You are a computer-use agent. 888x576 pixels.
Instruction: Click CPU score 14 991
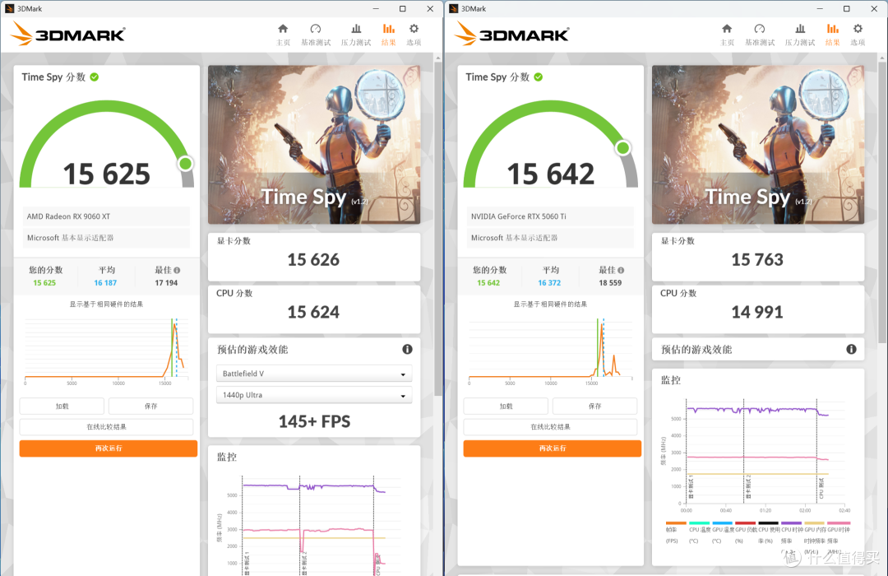tap(757, 312)
